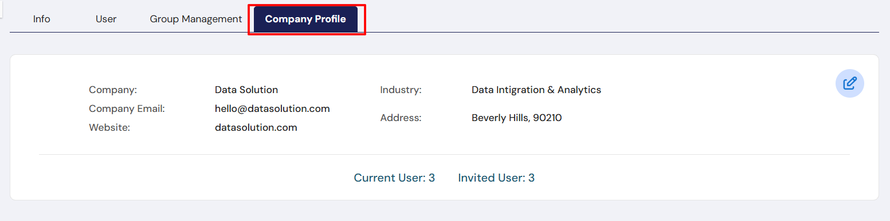
Task: Click the Industry: label
Action: tap(401, 90)
